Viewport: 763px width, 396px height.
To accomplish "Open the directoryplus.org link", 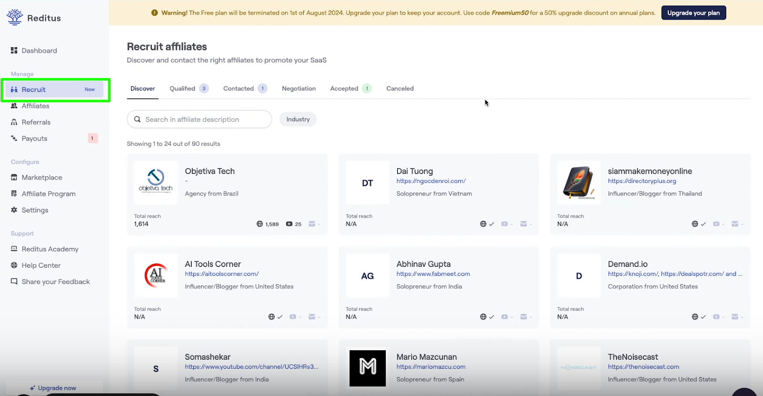I will 642,181.
